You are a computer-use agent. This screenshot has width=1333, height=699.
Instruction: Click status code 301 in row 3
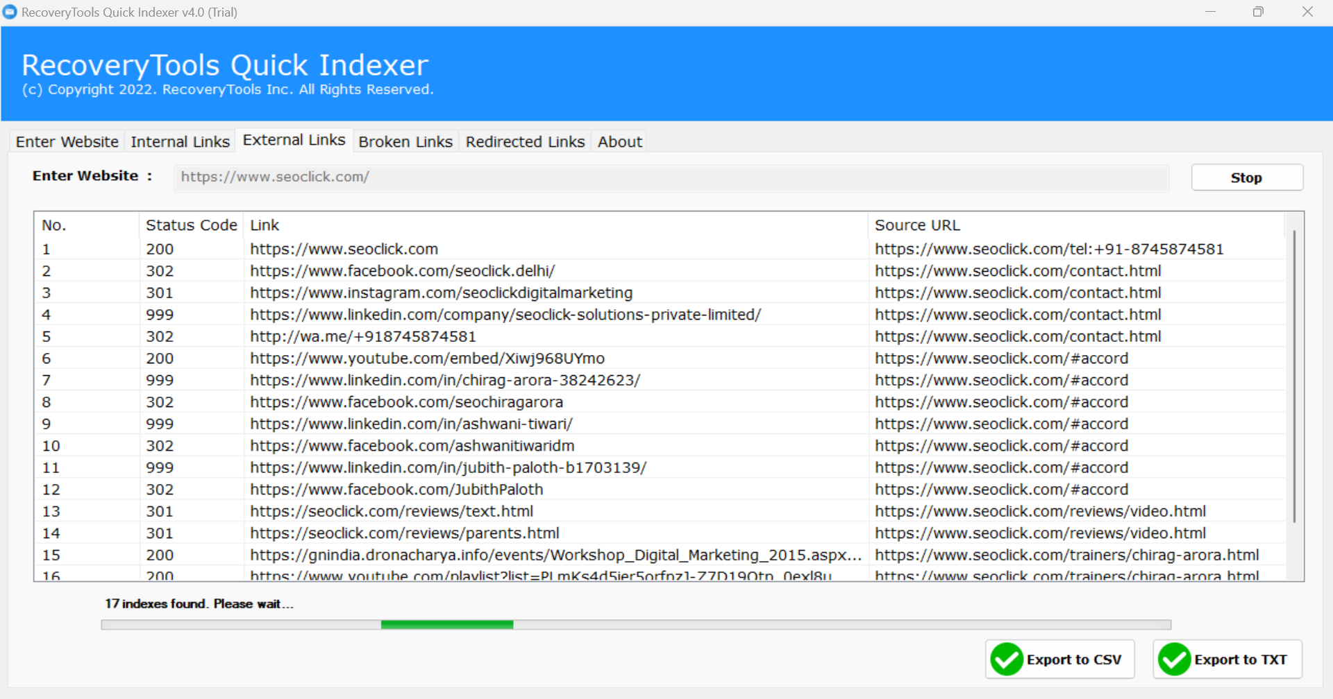tap(160, 293)
